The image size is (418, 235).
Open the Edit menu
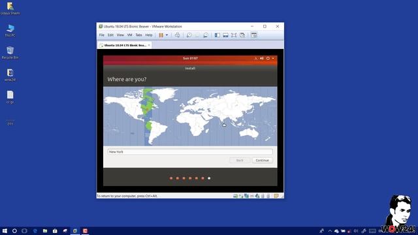coord(110,35)
